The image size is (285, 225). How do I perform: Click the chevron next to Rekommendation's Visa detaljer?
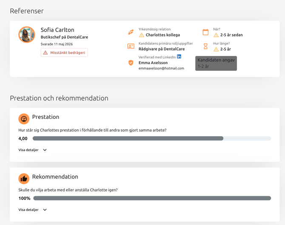pyautogui.click(x=45, y=210)
